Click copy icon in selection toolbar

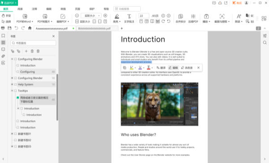[x=125, y=68]
